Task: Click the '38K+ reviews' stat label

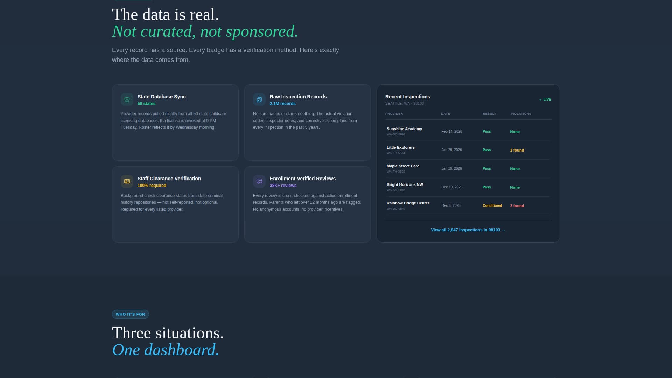Action: tap(283, 185)
